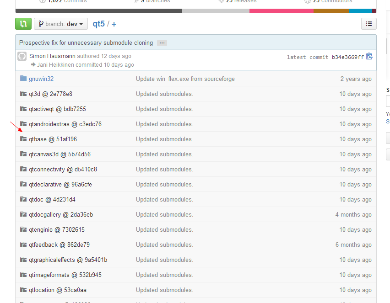This screenshot has height=303, width=390.
Task: Click the qtdeclarative submodule icon
Action: point(23,184)
